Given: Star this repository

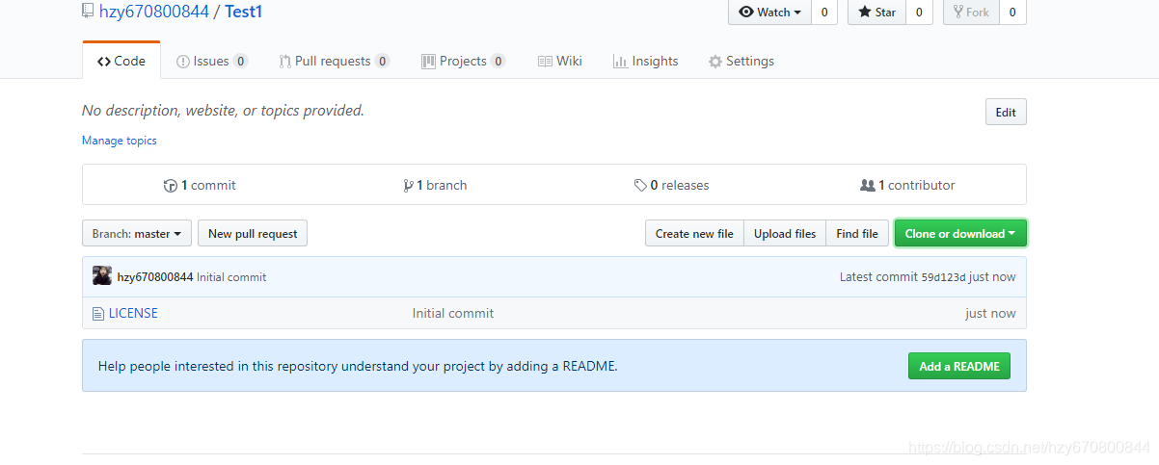Looking at the screenshot, I should (x=876, y=13).
